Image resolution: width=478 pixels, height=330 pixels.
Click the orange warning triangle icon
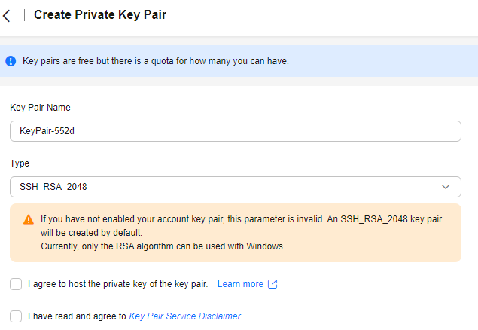[29, 220]
